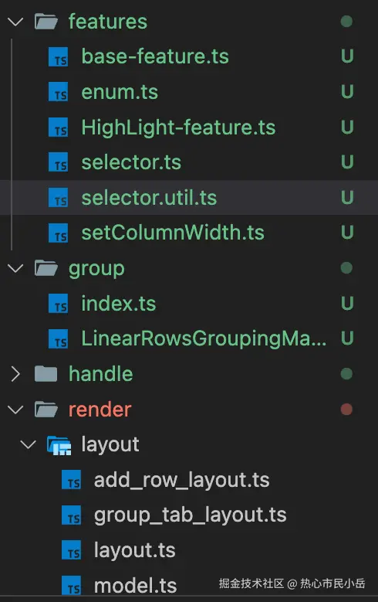The height and width of the screenshot is (602, 378).
Task: Open index.ts in group folder
Action: [189, 303]
